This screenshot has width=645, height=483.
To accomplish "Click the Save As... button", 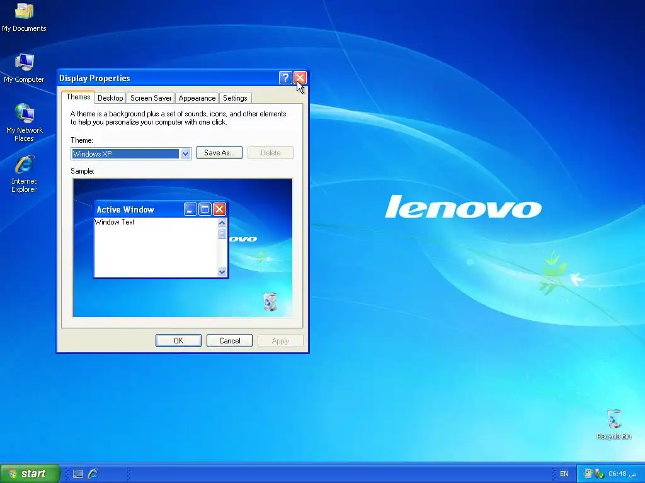I will click(x=219, y=153).
